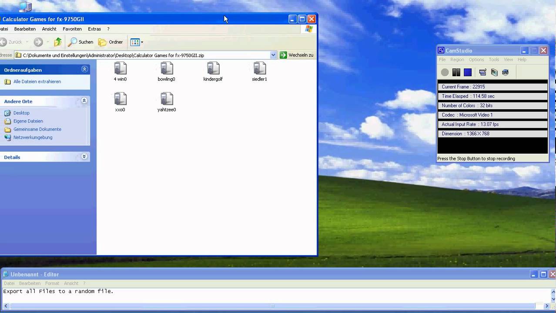Open the Editor Bearbeiten menu
556x313 pixels.
click(30, 283)
